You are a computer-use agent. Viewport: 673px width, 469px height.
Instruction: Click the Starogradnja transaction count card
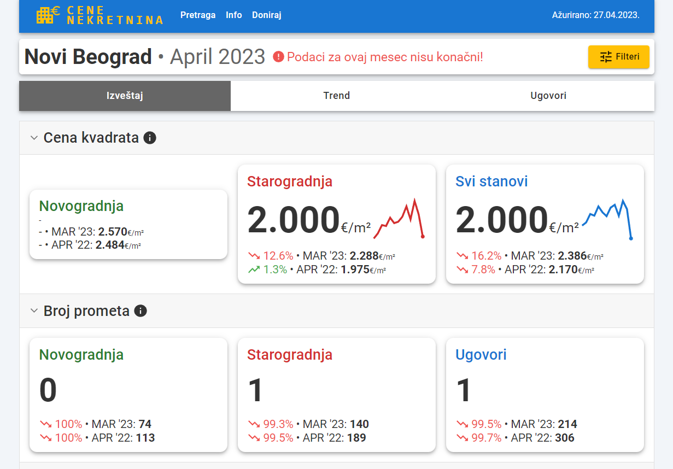pos(336,395)
